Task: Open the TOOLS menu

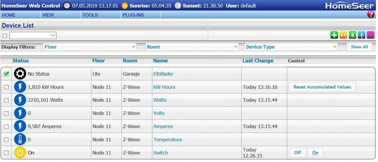Action: [x=90, y=15]
